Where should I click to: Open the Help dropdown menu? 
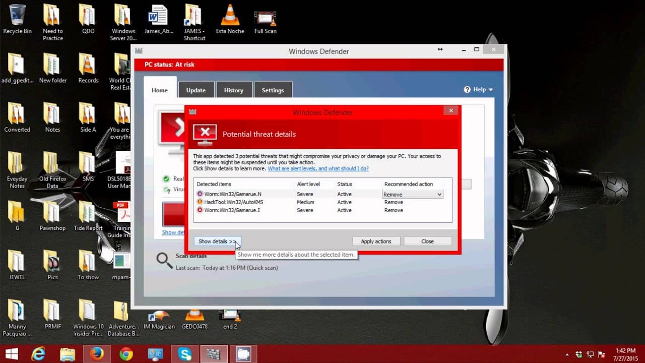click(478, 89)
